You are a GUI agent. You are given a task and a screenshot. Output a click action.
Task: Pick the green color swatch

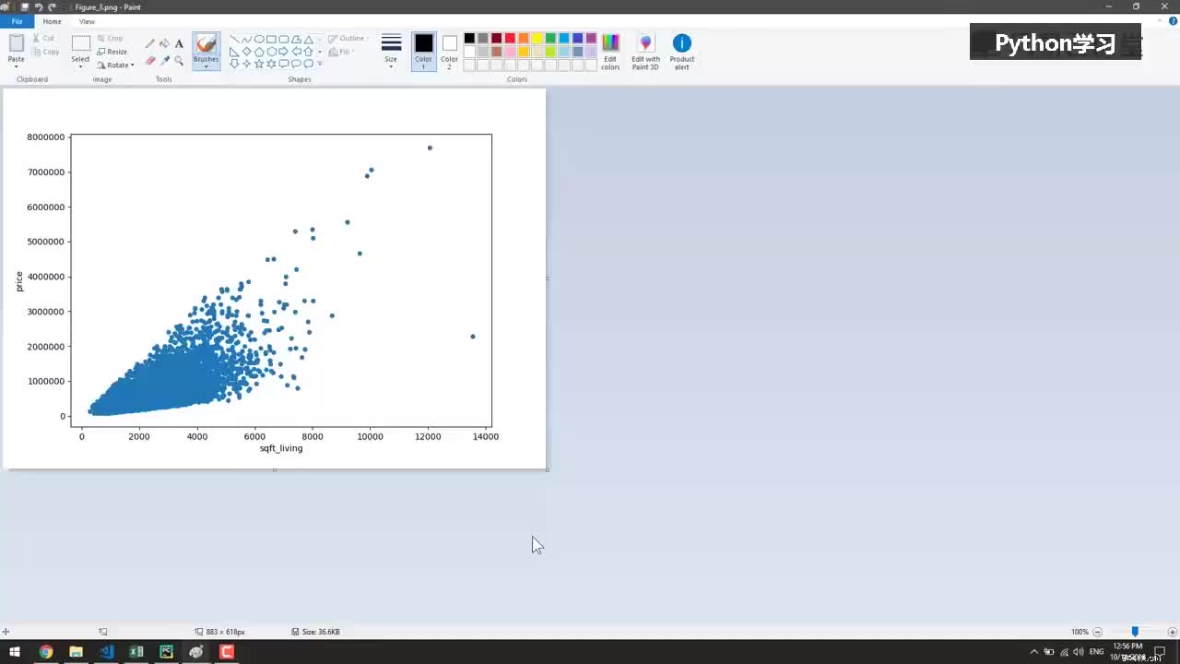pyautogui.click(x=550, y=39)
